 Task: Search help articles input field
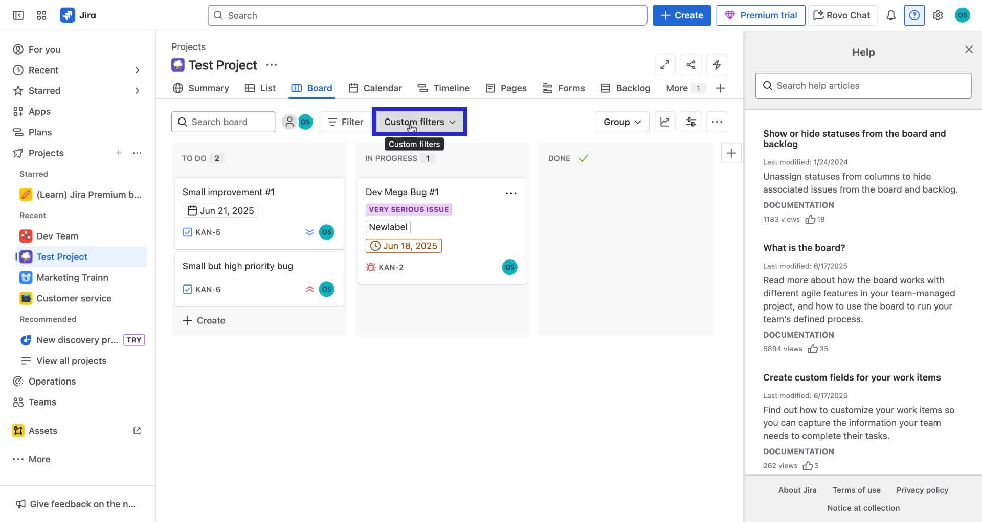coord(862,85)
